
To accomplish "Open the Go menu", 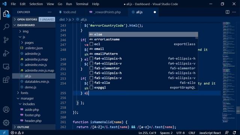I will click(x=60, y=4).
